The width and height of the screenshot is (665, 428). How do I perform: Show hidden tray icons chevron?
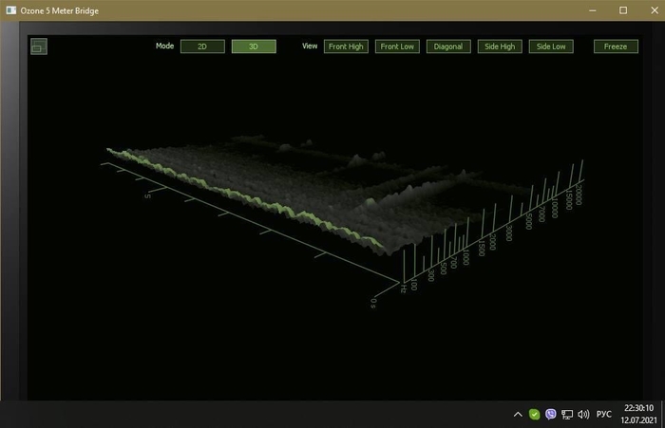[518, 414]
